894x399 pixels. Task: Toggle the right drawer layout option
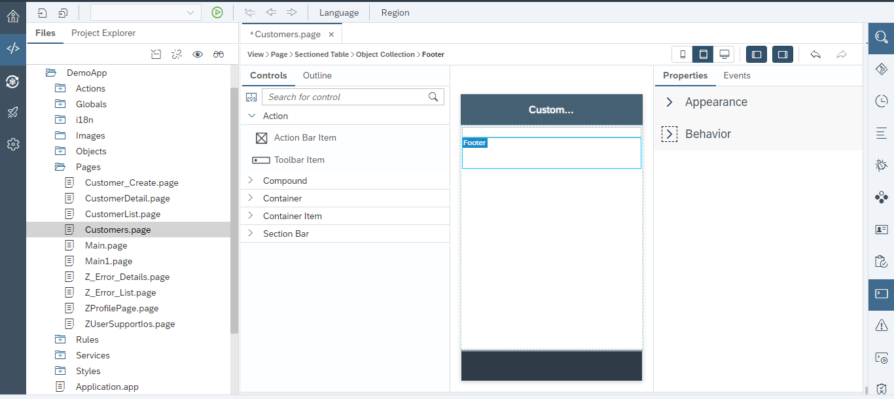(783, 54)
